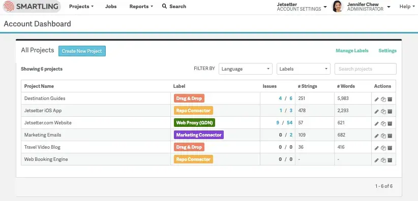This screenshot has width=418, height=201.
Task: Open the Projects menu
Action: (x=81, y=7)
